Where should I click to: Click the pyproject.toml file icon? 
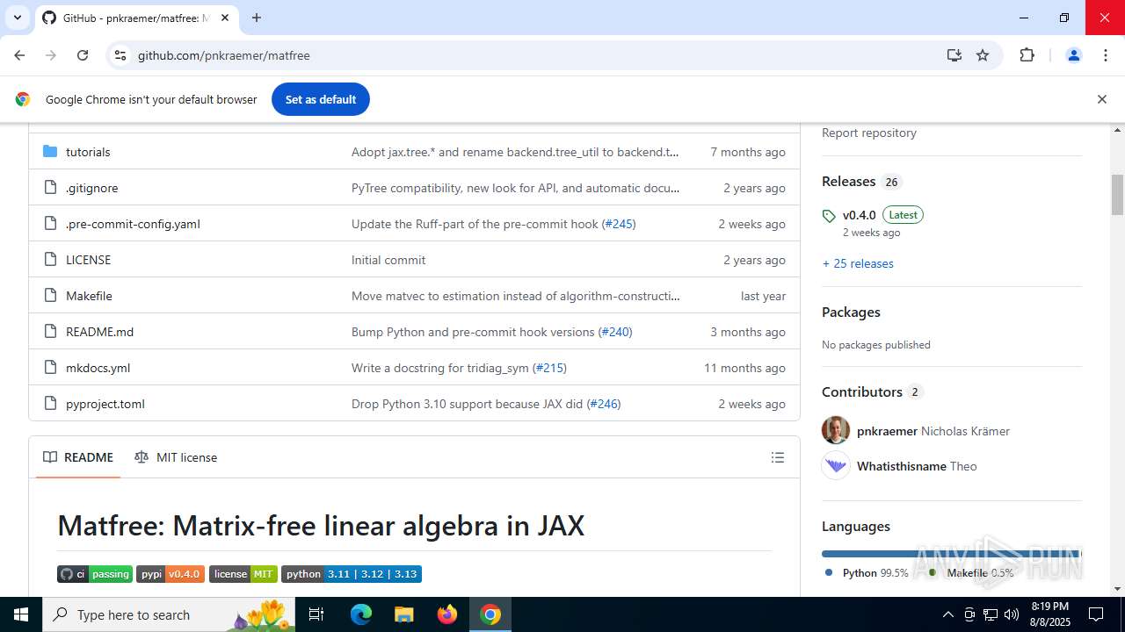pos(50,404)
